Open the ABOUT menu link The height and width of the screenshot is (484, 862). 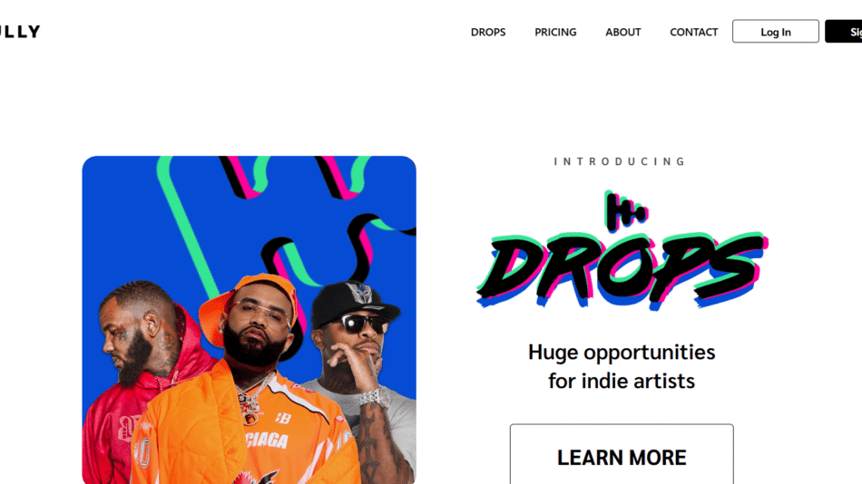click(x=622, y=32)
